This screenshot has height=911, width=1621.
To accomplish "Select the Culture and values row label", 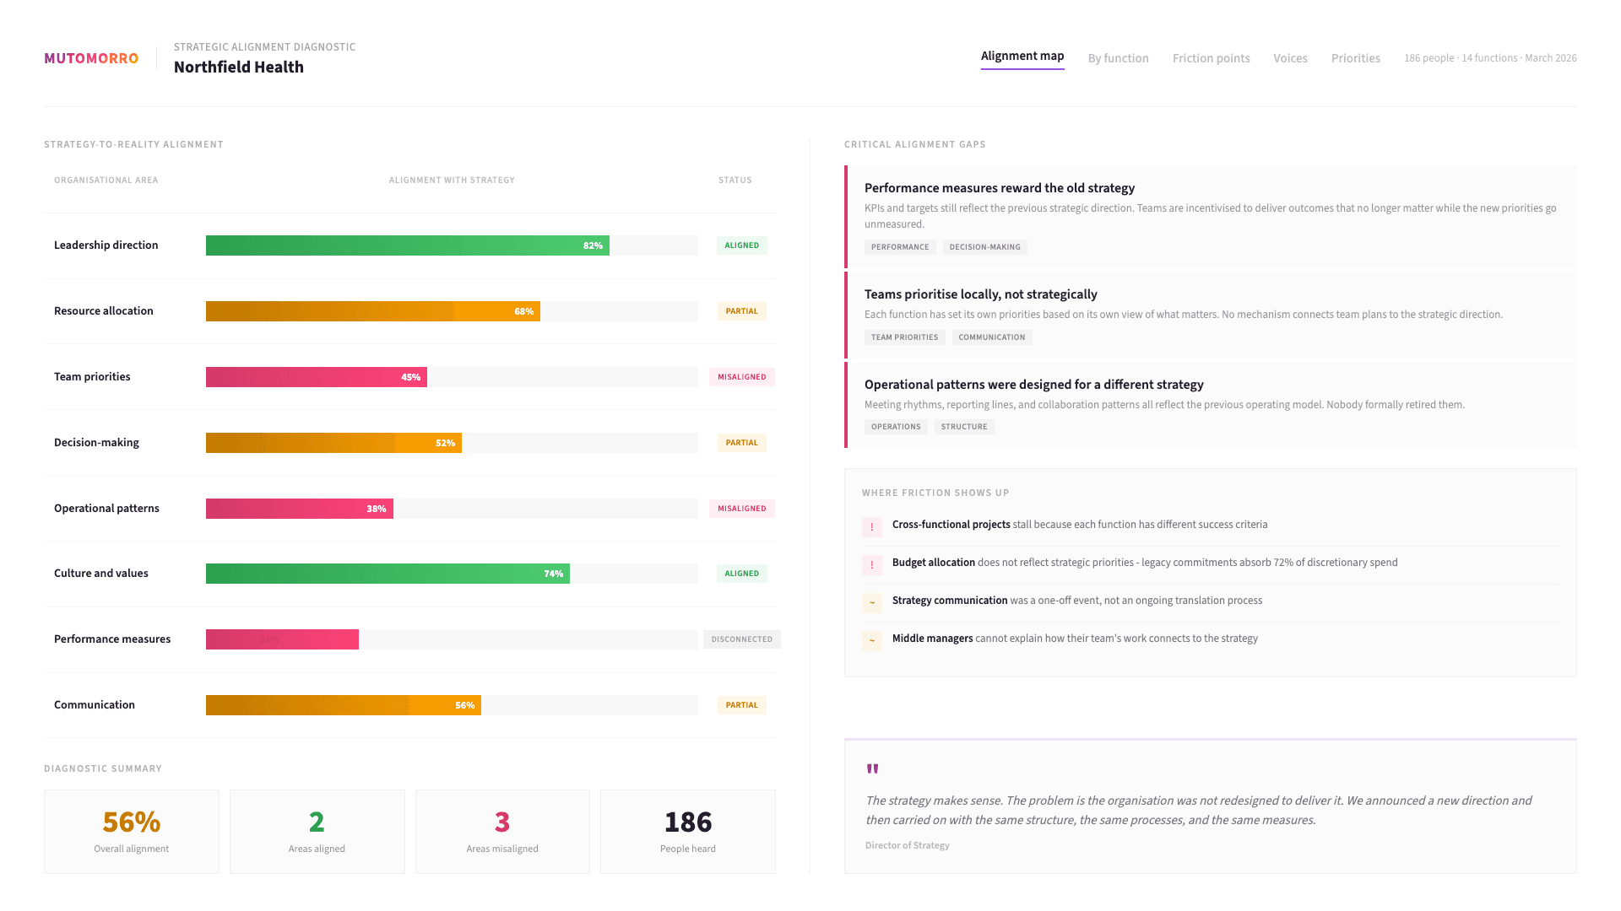I will tap(101, 574).
